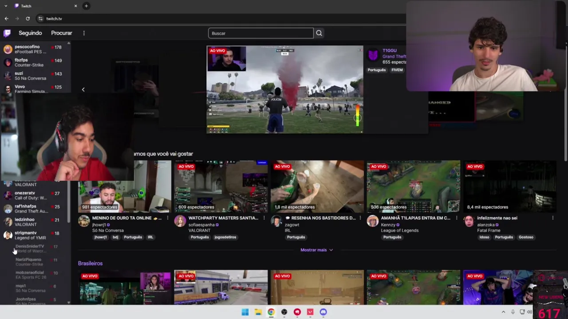This screenshot has width=568, height=319.
Task: Click the T1GGU purple avatar icon
Action: click(x=373, y=55)
